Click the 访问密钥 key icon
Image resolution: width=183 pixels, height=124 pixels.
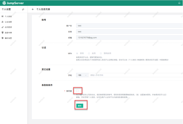(3, 27)
